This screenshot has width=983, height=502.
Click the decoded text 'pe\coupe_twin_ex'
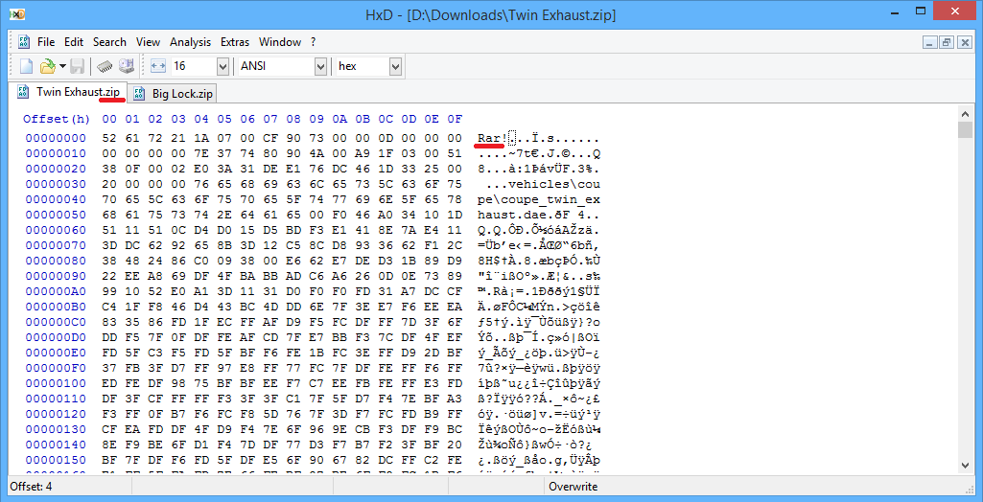coord(539,199)
